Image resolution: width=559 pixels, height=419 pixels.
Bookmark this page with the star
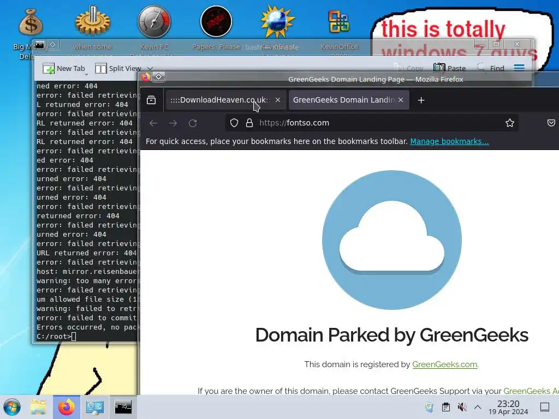(x=510, y=123)
